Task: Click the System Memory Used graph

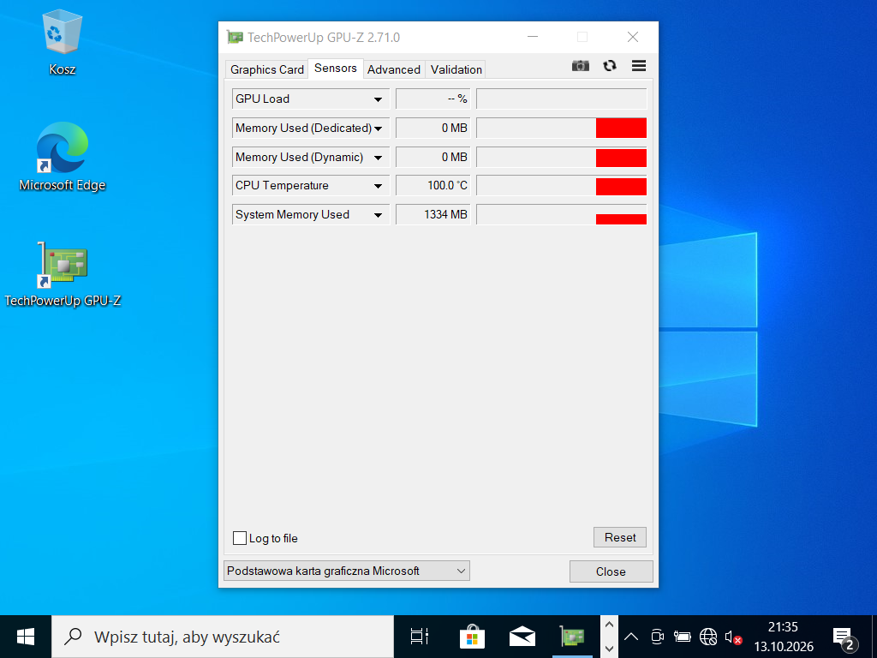Action: click(562, 215)
